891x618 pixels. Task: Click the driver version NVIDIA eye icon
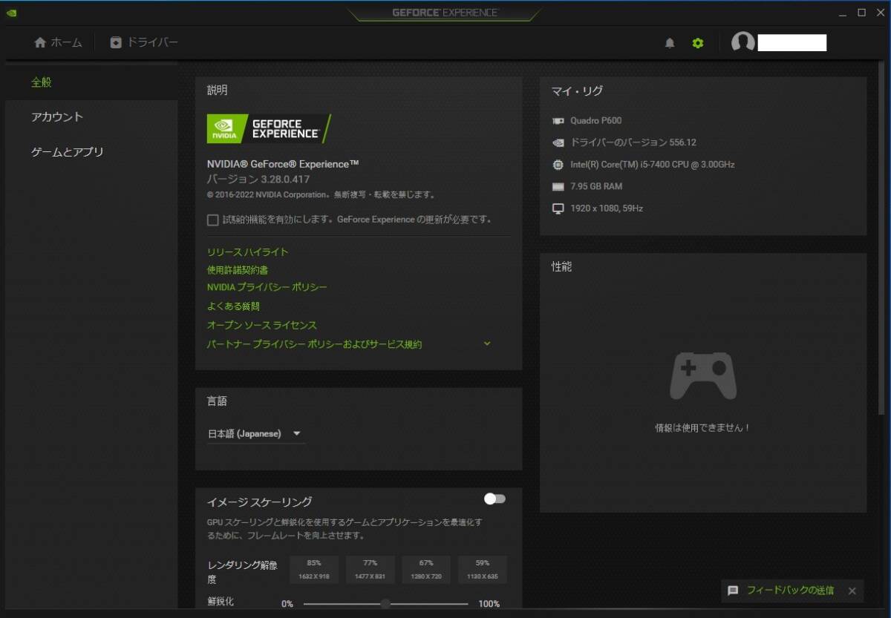[558, 142]
